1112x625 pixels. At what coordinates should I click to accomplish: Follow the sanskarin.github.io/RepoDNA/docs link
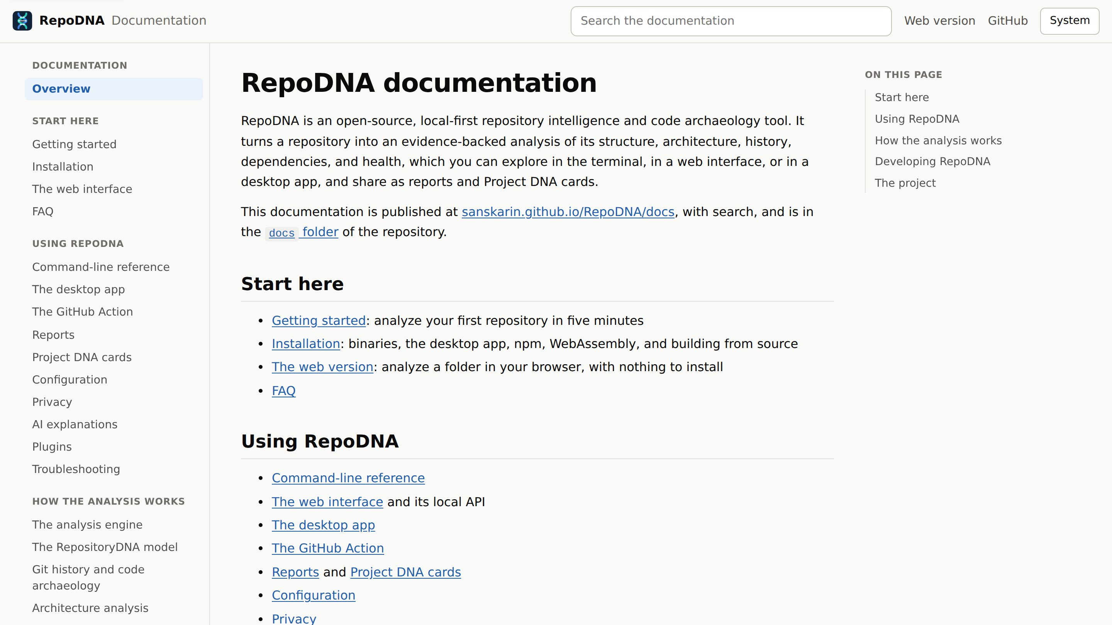click(x=568, y=212)
